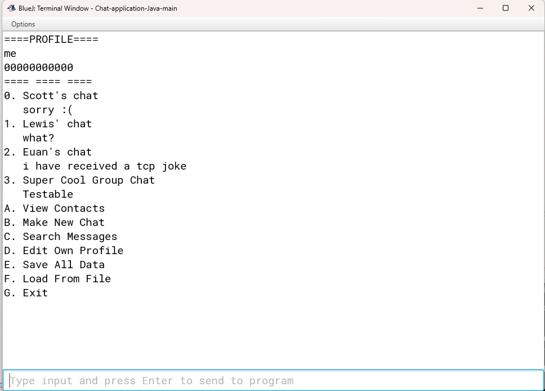
Task: Open the Options menu
Action: pyautogui.click(x=23, y=24)
